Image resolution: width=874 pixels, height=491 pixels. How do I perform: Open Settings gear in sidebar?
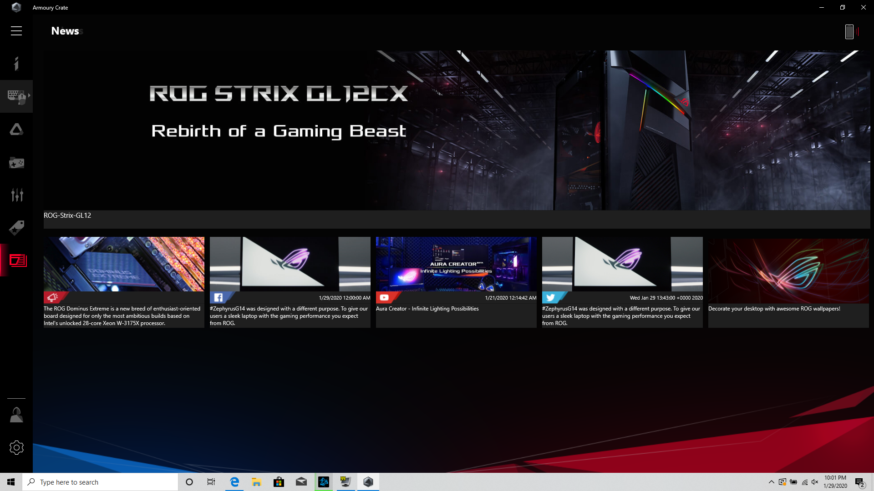(16, 448)
